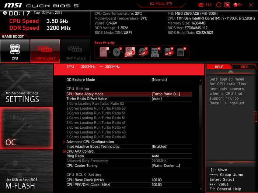Screen dimensions: 258x193
Task: Change language via the En globe icon
Action: pos(238,5)
